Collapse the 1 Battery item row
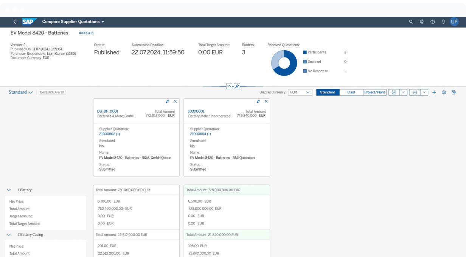 (9, 190)
